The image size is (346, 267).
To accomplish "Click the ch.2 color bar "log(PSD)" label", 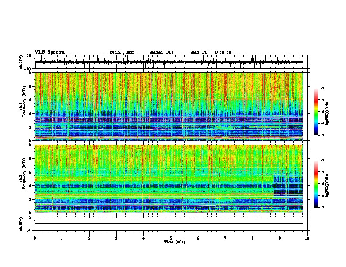I will pos(327,185).
